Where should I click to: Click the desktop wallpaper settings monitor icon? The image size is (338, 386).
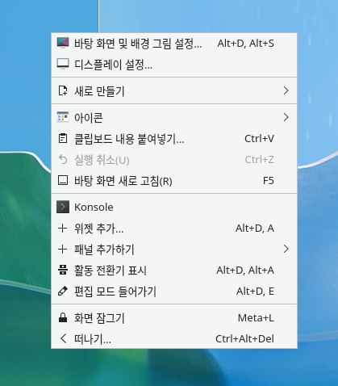[63, 43]
